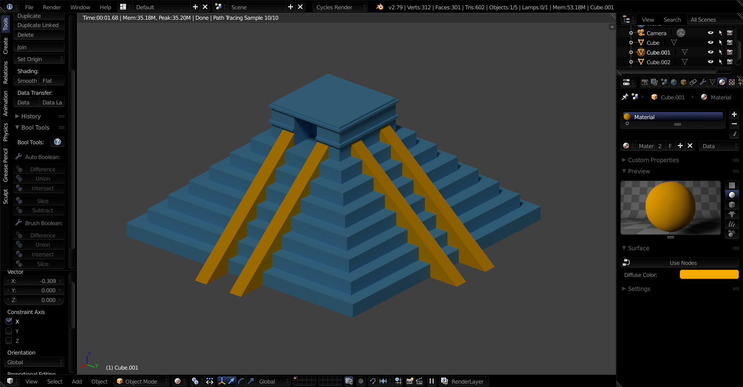
Task: Choose sphere preview type for material
Action: (x=732, y=195)
